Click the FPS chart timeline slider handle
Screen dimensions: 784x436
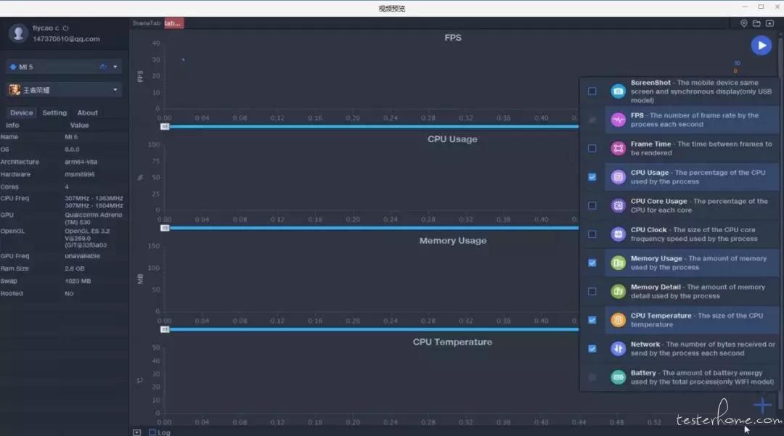click(165, 127)
